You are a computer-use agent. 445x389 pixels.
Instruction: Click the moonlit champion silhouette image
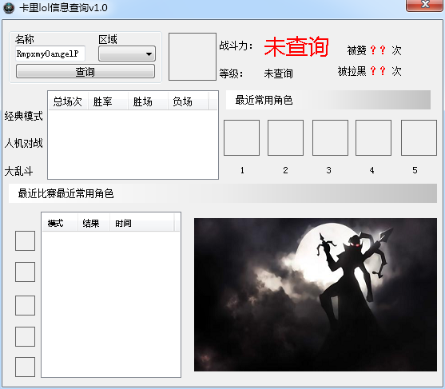[x=316, y=295]
